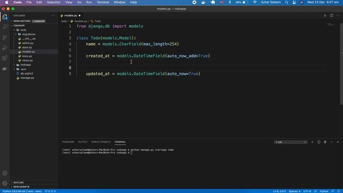343x193 pixels.
Task: Open the Docker whale menu bar icon
Action: [204, 2]
